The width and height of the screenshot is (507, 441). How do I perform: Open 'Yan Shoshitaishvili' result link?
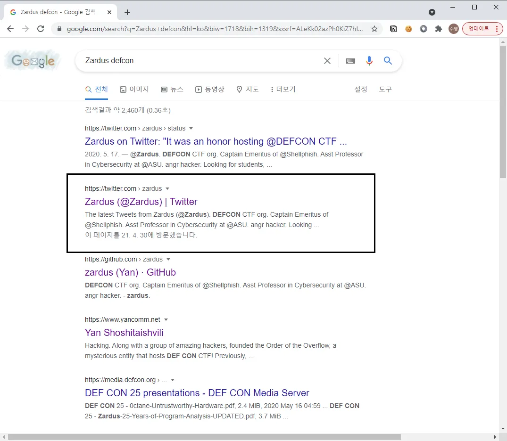pos(124,333)
